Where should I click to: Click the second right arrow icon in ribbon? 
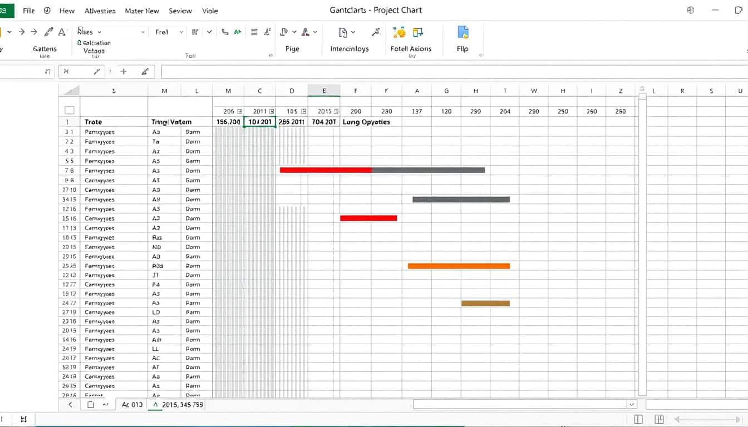(x=34, y=32)
